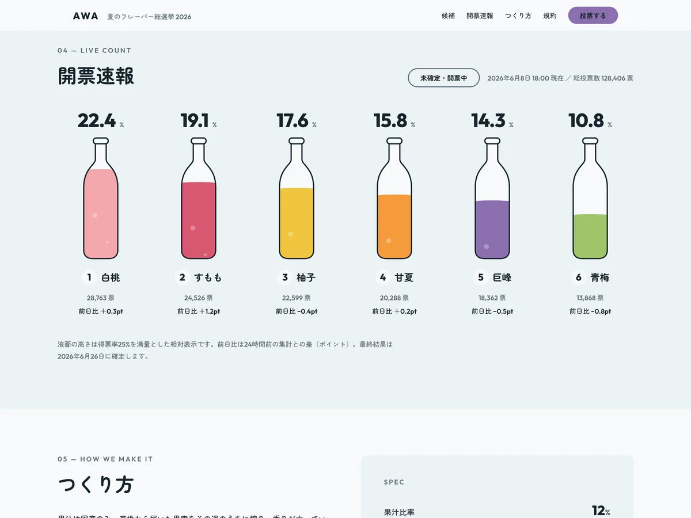Screen dimensions: 691x518
Task: Click the purple 巨峰 bottle illustration
Action: click(492, 199)
